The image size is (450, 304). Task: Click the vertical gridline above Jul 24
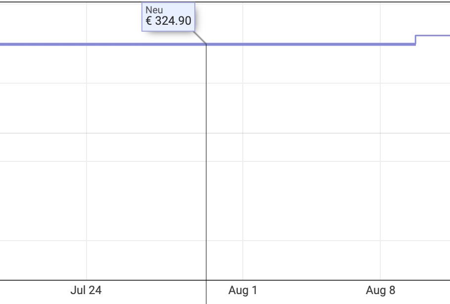(x=87, y=161)
